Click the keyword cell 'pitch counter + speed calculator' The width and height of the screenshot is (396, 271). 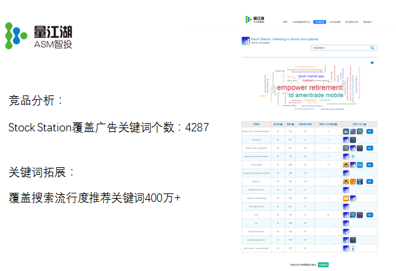pyautogui.click(x=256, y=249)
